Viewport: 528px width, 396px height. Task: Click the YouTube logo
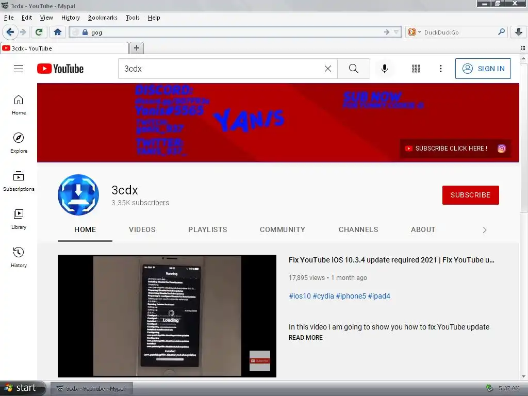(x=60, y=69)
